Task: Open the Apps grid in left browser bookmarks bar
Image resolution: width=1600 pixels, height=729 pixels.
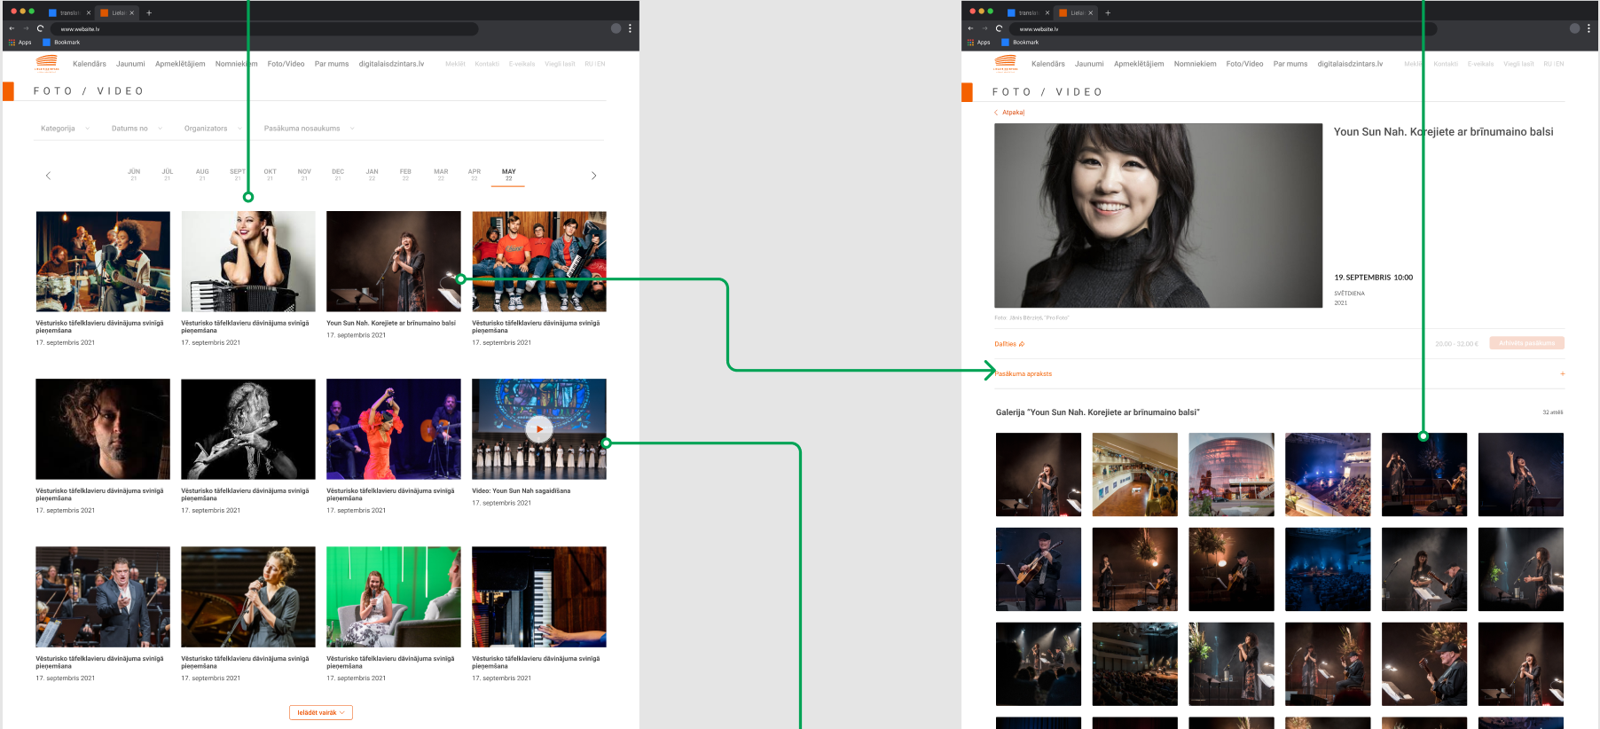Action: point(20,42)
